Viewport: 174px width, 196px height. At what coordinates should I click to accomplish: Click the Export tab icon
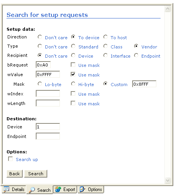pyautogui.click(x=58, y=189)
